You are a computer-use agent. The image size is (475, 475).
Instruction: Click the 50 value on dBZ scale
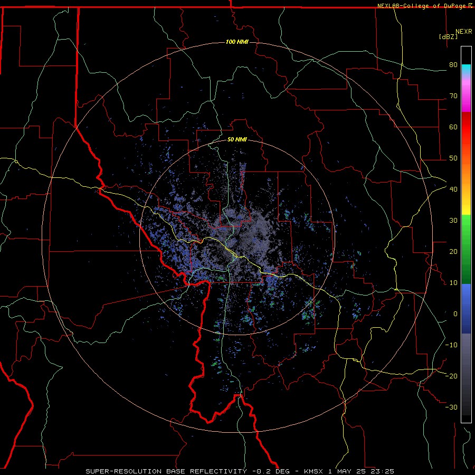pyautogui.click(x=453, y=158)
